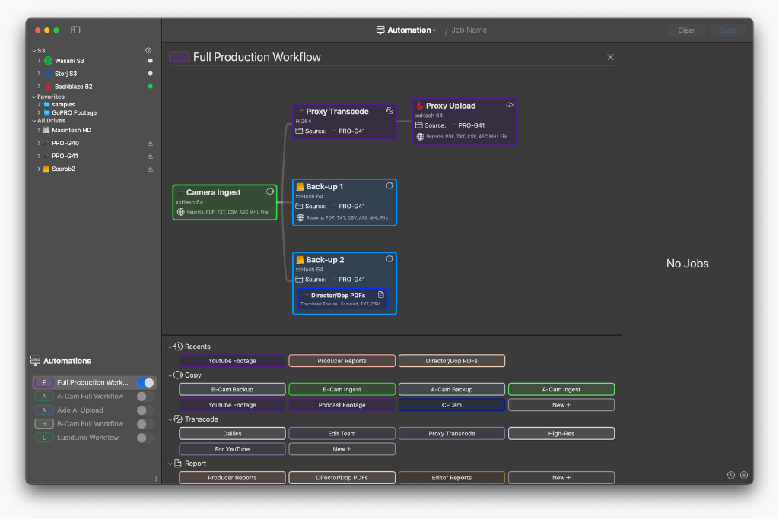This screenshot has width=779, height=519.
Task: Click the Wasabi S3 logo icon
Action: tap(48, 61)
